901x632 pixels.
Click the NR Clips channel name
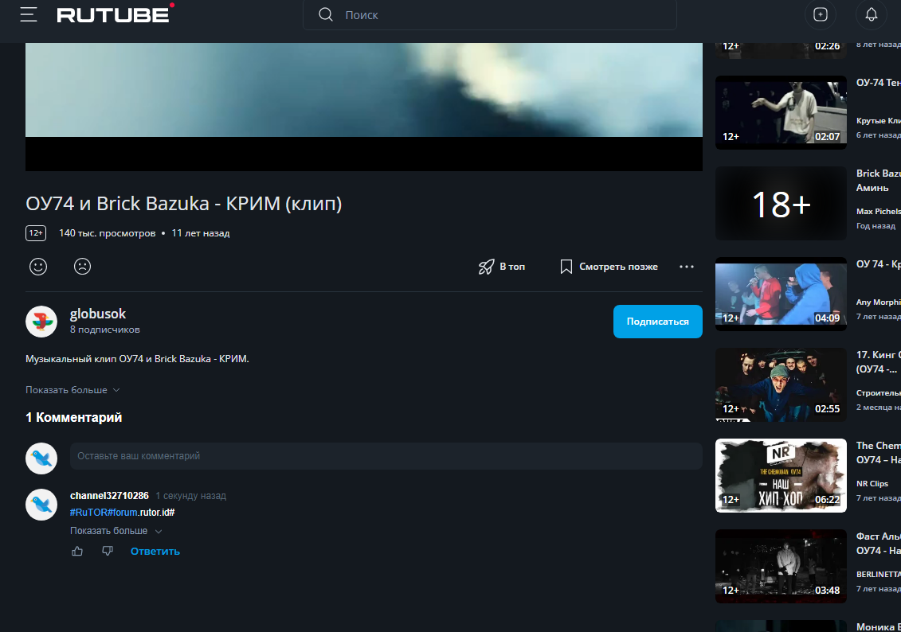click(x=872, y=483)
